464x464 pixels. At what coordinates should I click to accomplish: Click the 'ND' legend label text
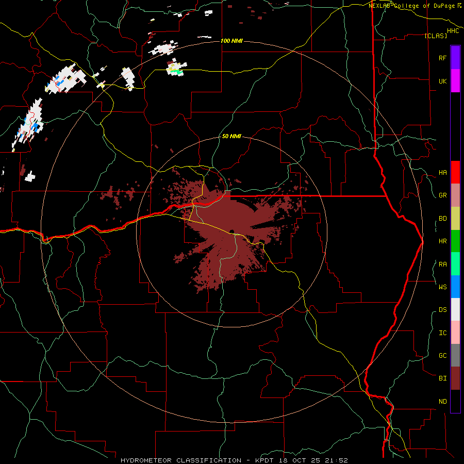(x=442, y=402)
